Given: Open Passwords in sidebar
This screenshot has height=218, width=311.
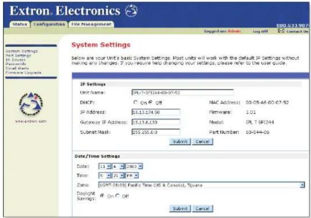Looking at the screenshot, I should coord(16,64).
